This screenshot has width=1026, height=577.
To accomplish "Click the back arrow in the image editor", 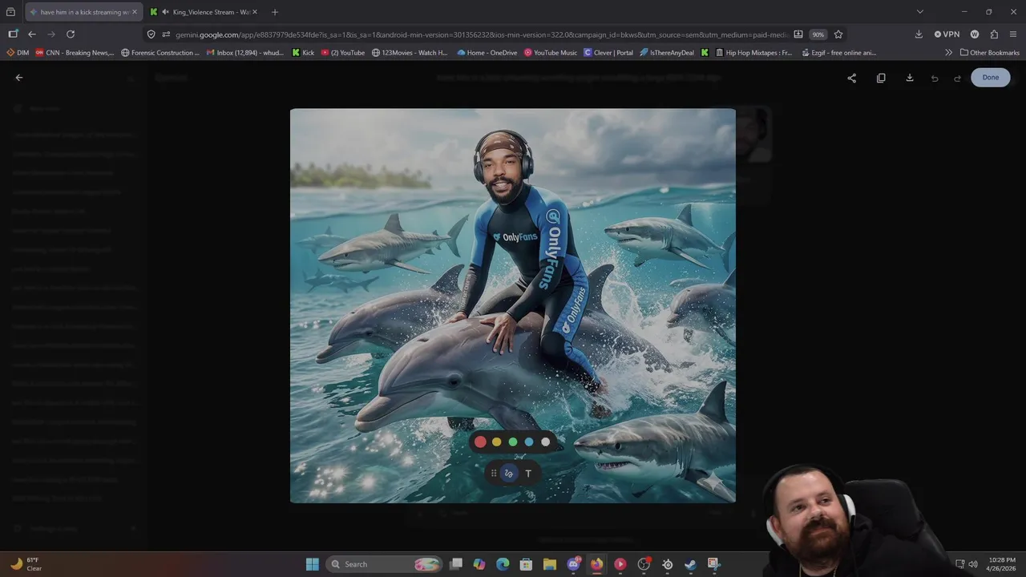I will click(x=19, y=78).
